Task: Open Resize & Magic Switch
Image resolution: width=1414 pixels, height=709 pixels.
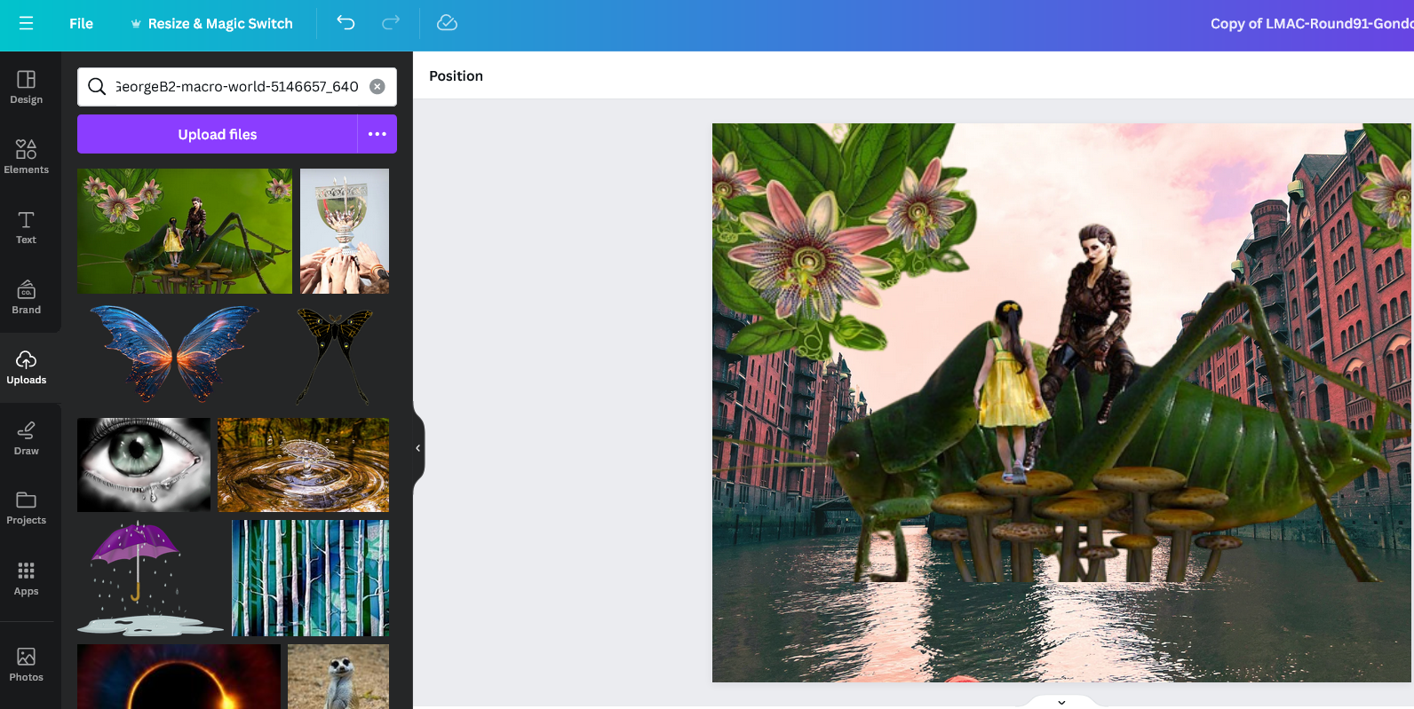Action: pos(211,23)
